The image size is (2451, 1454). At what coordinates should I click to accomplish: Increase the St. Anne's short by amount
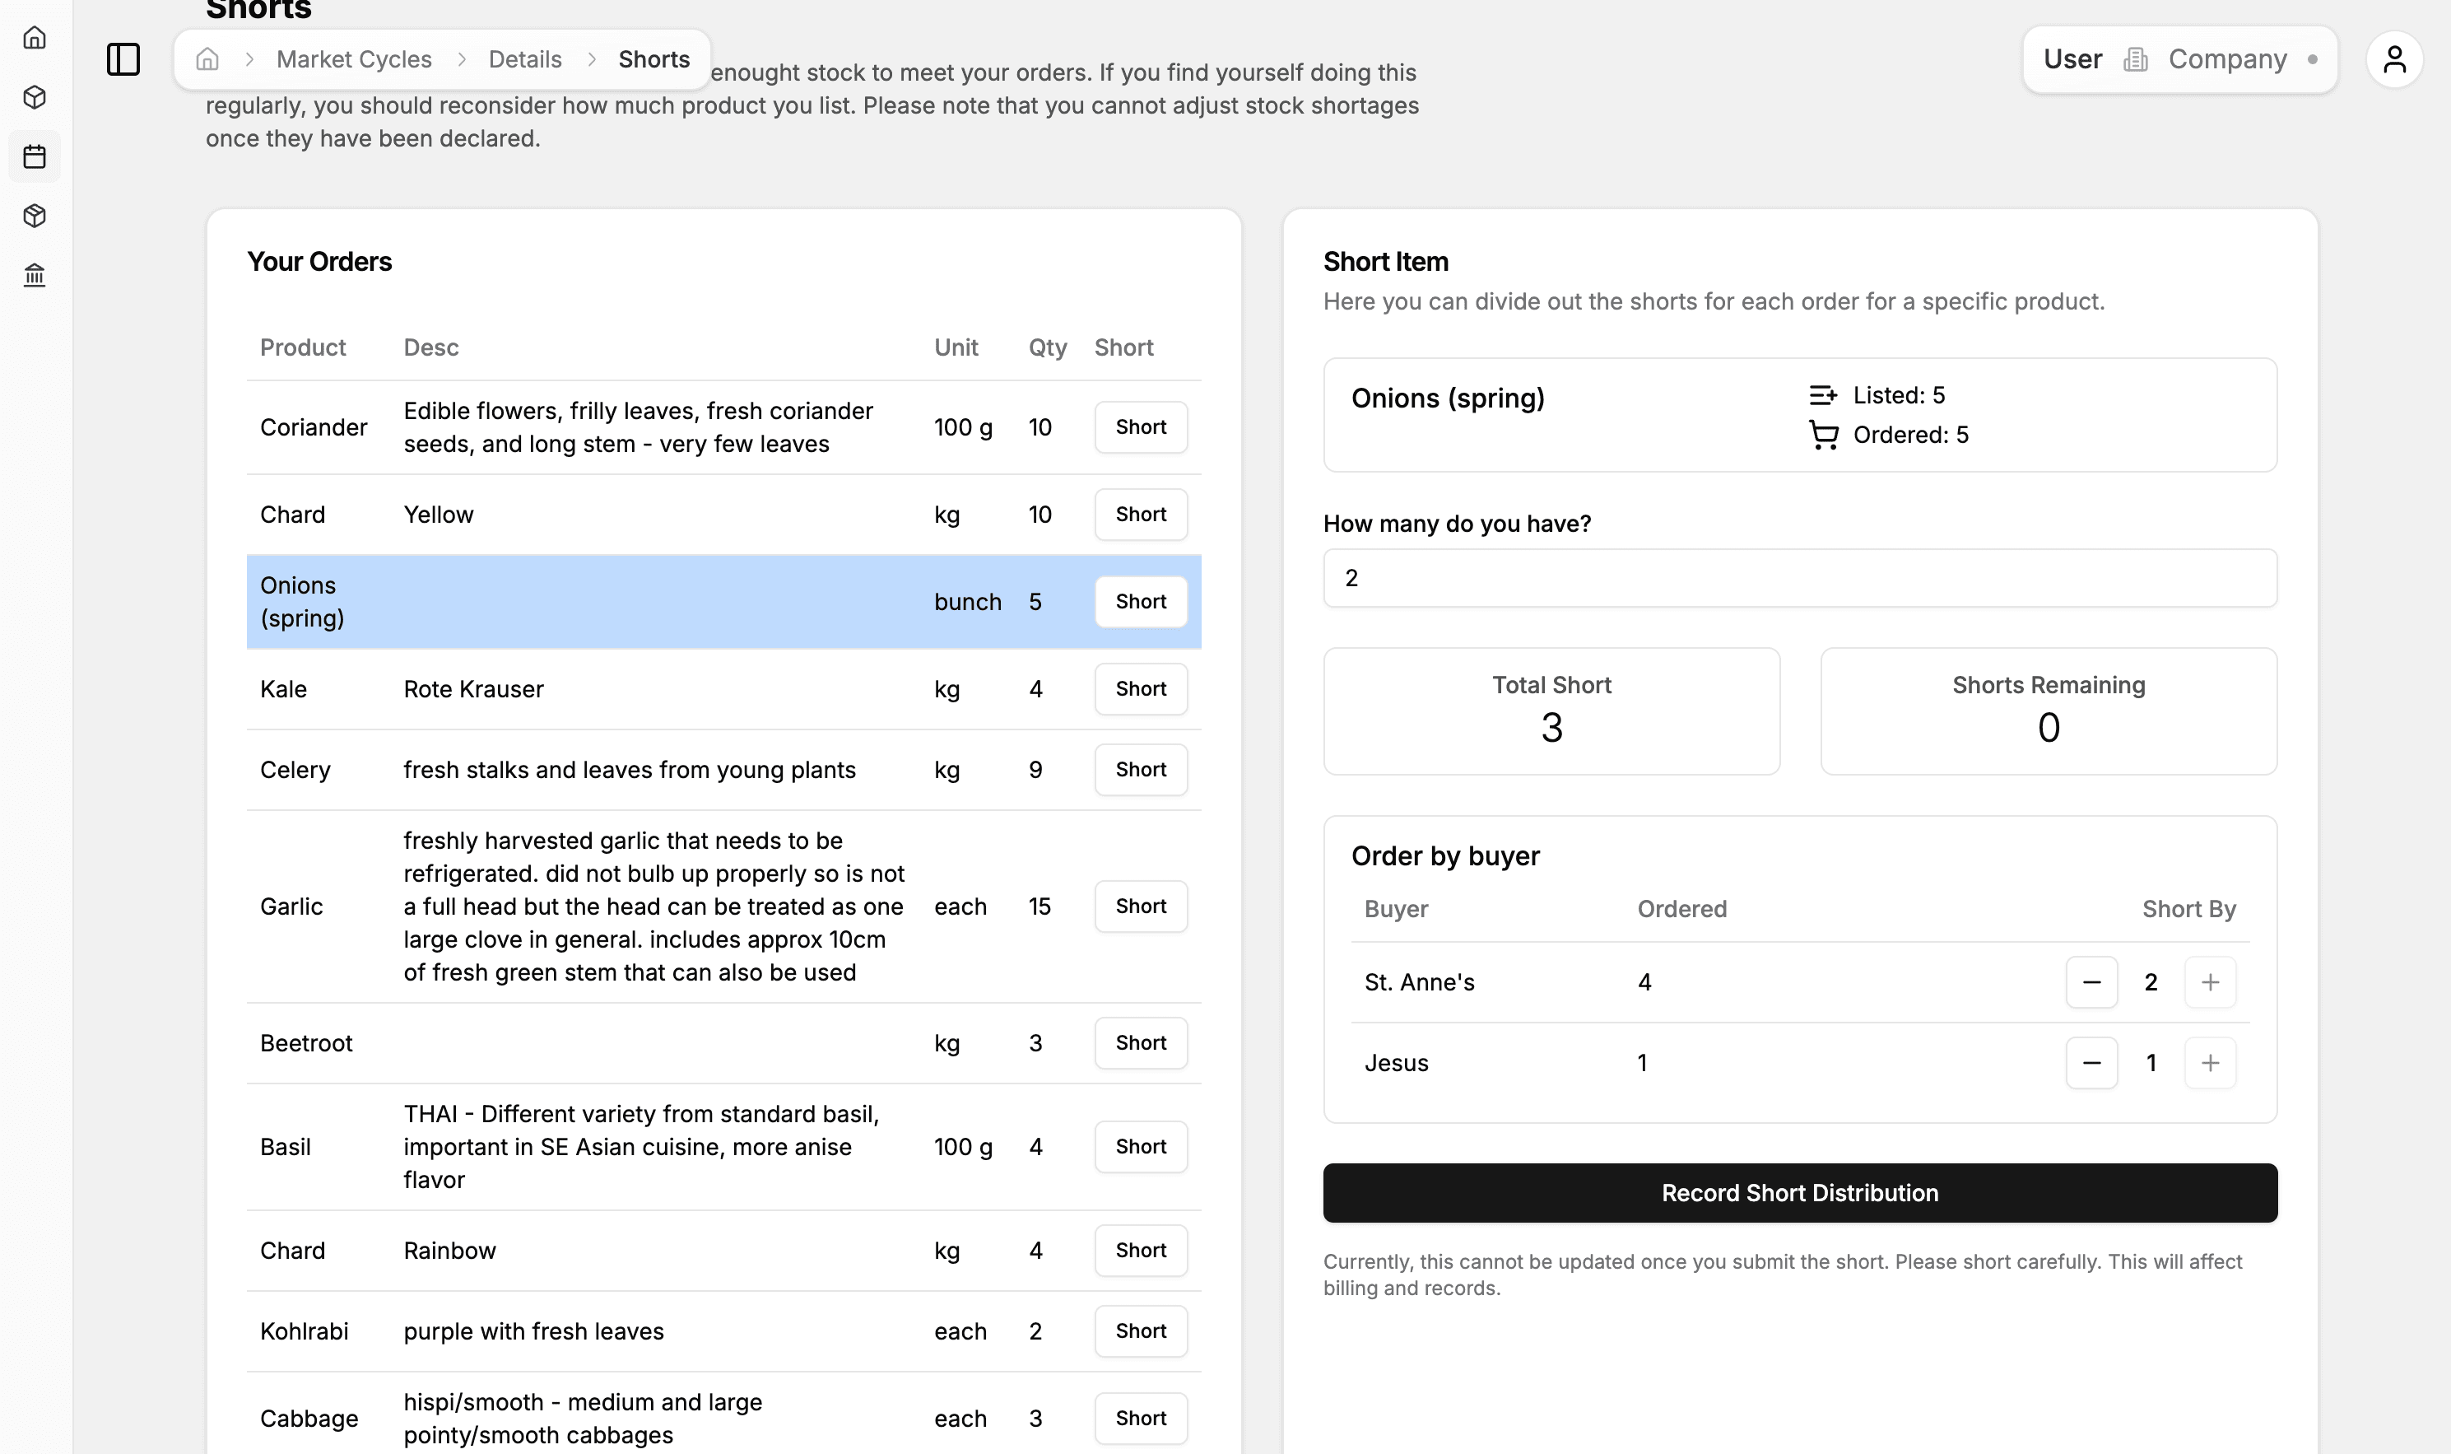[2209, 981]
